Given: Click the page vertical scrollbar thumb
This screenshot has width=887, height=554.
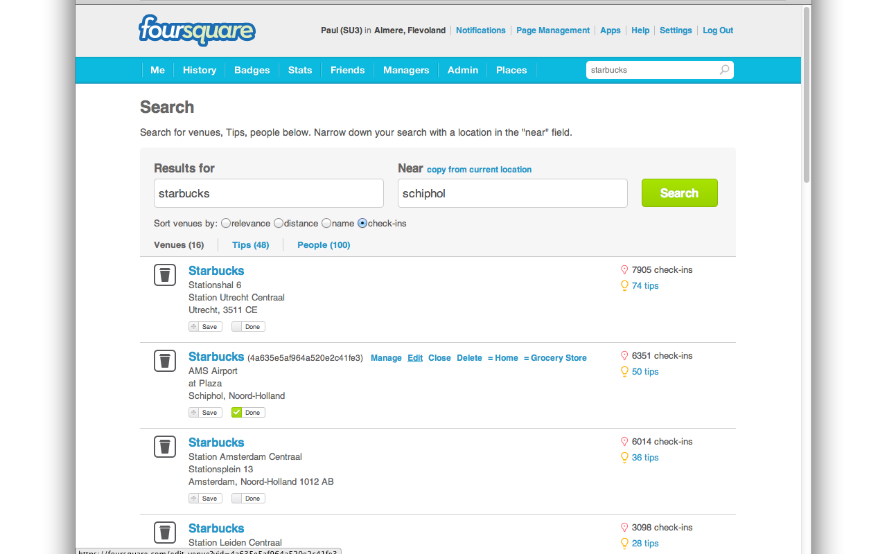Looking at the screenshot, I should coord(807,95).
